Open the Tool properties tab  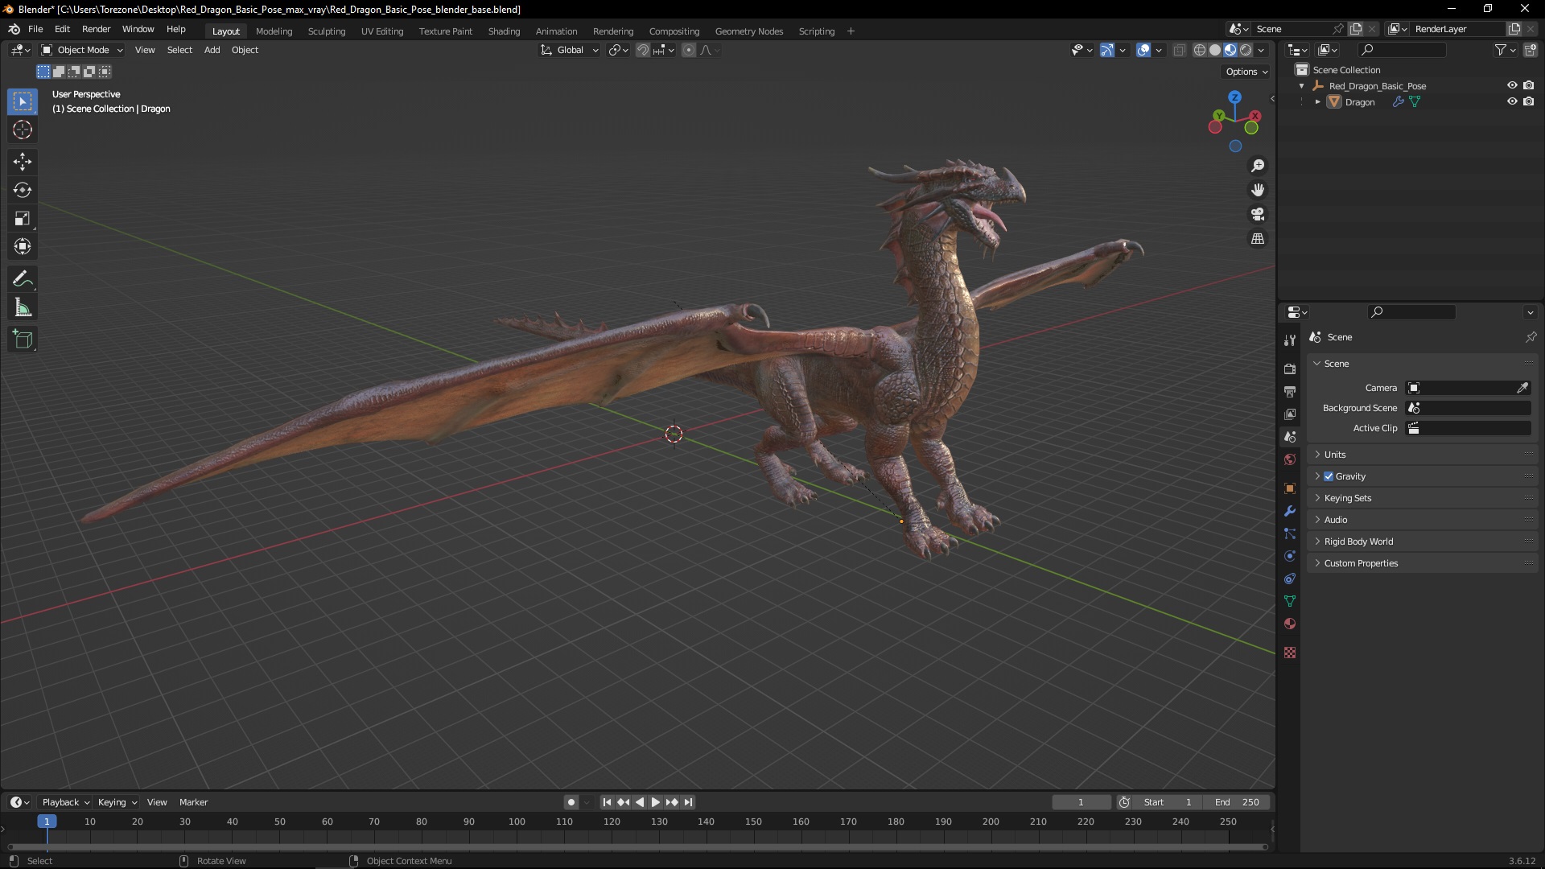coord(1290,341)
